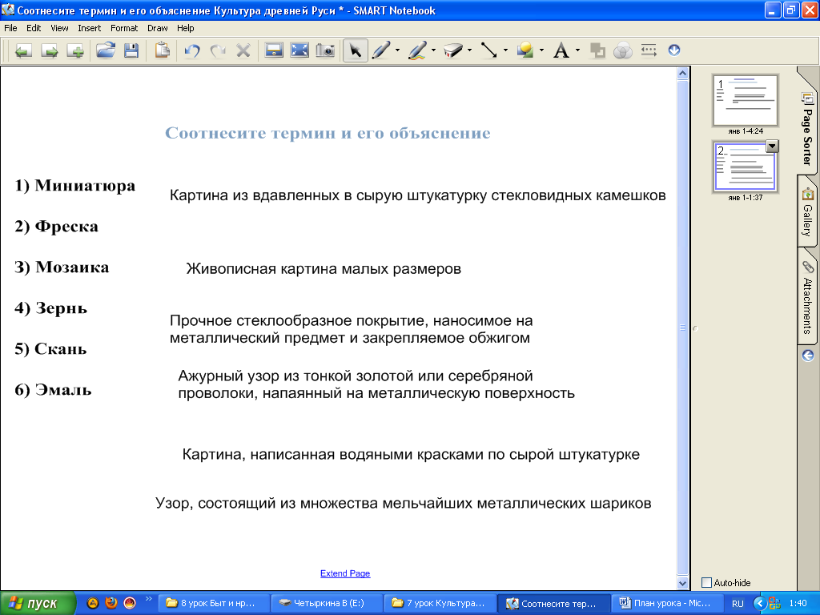Expand the Eraser size dropdown
This screenshot has width=820, height=615.
click(469, 50)
